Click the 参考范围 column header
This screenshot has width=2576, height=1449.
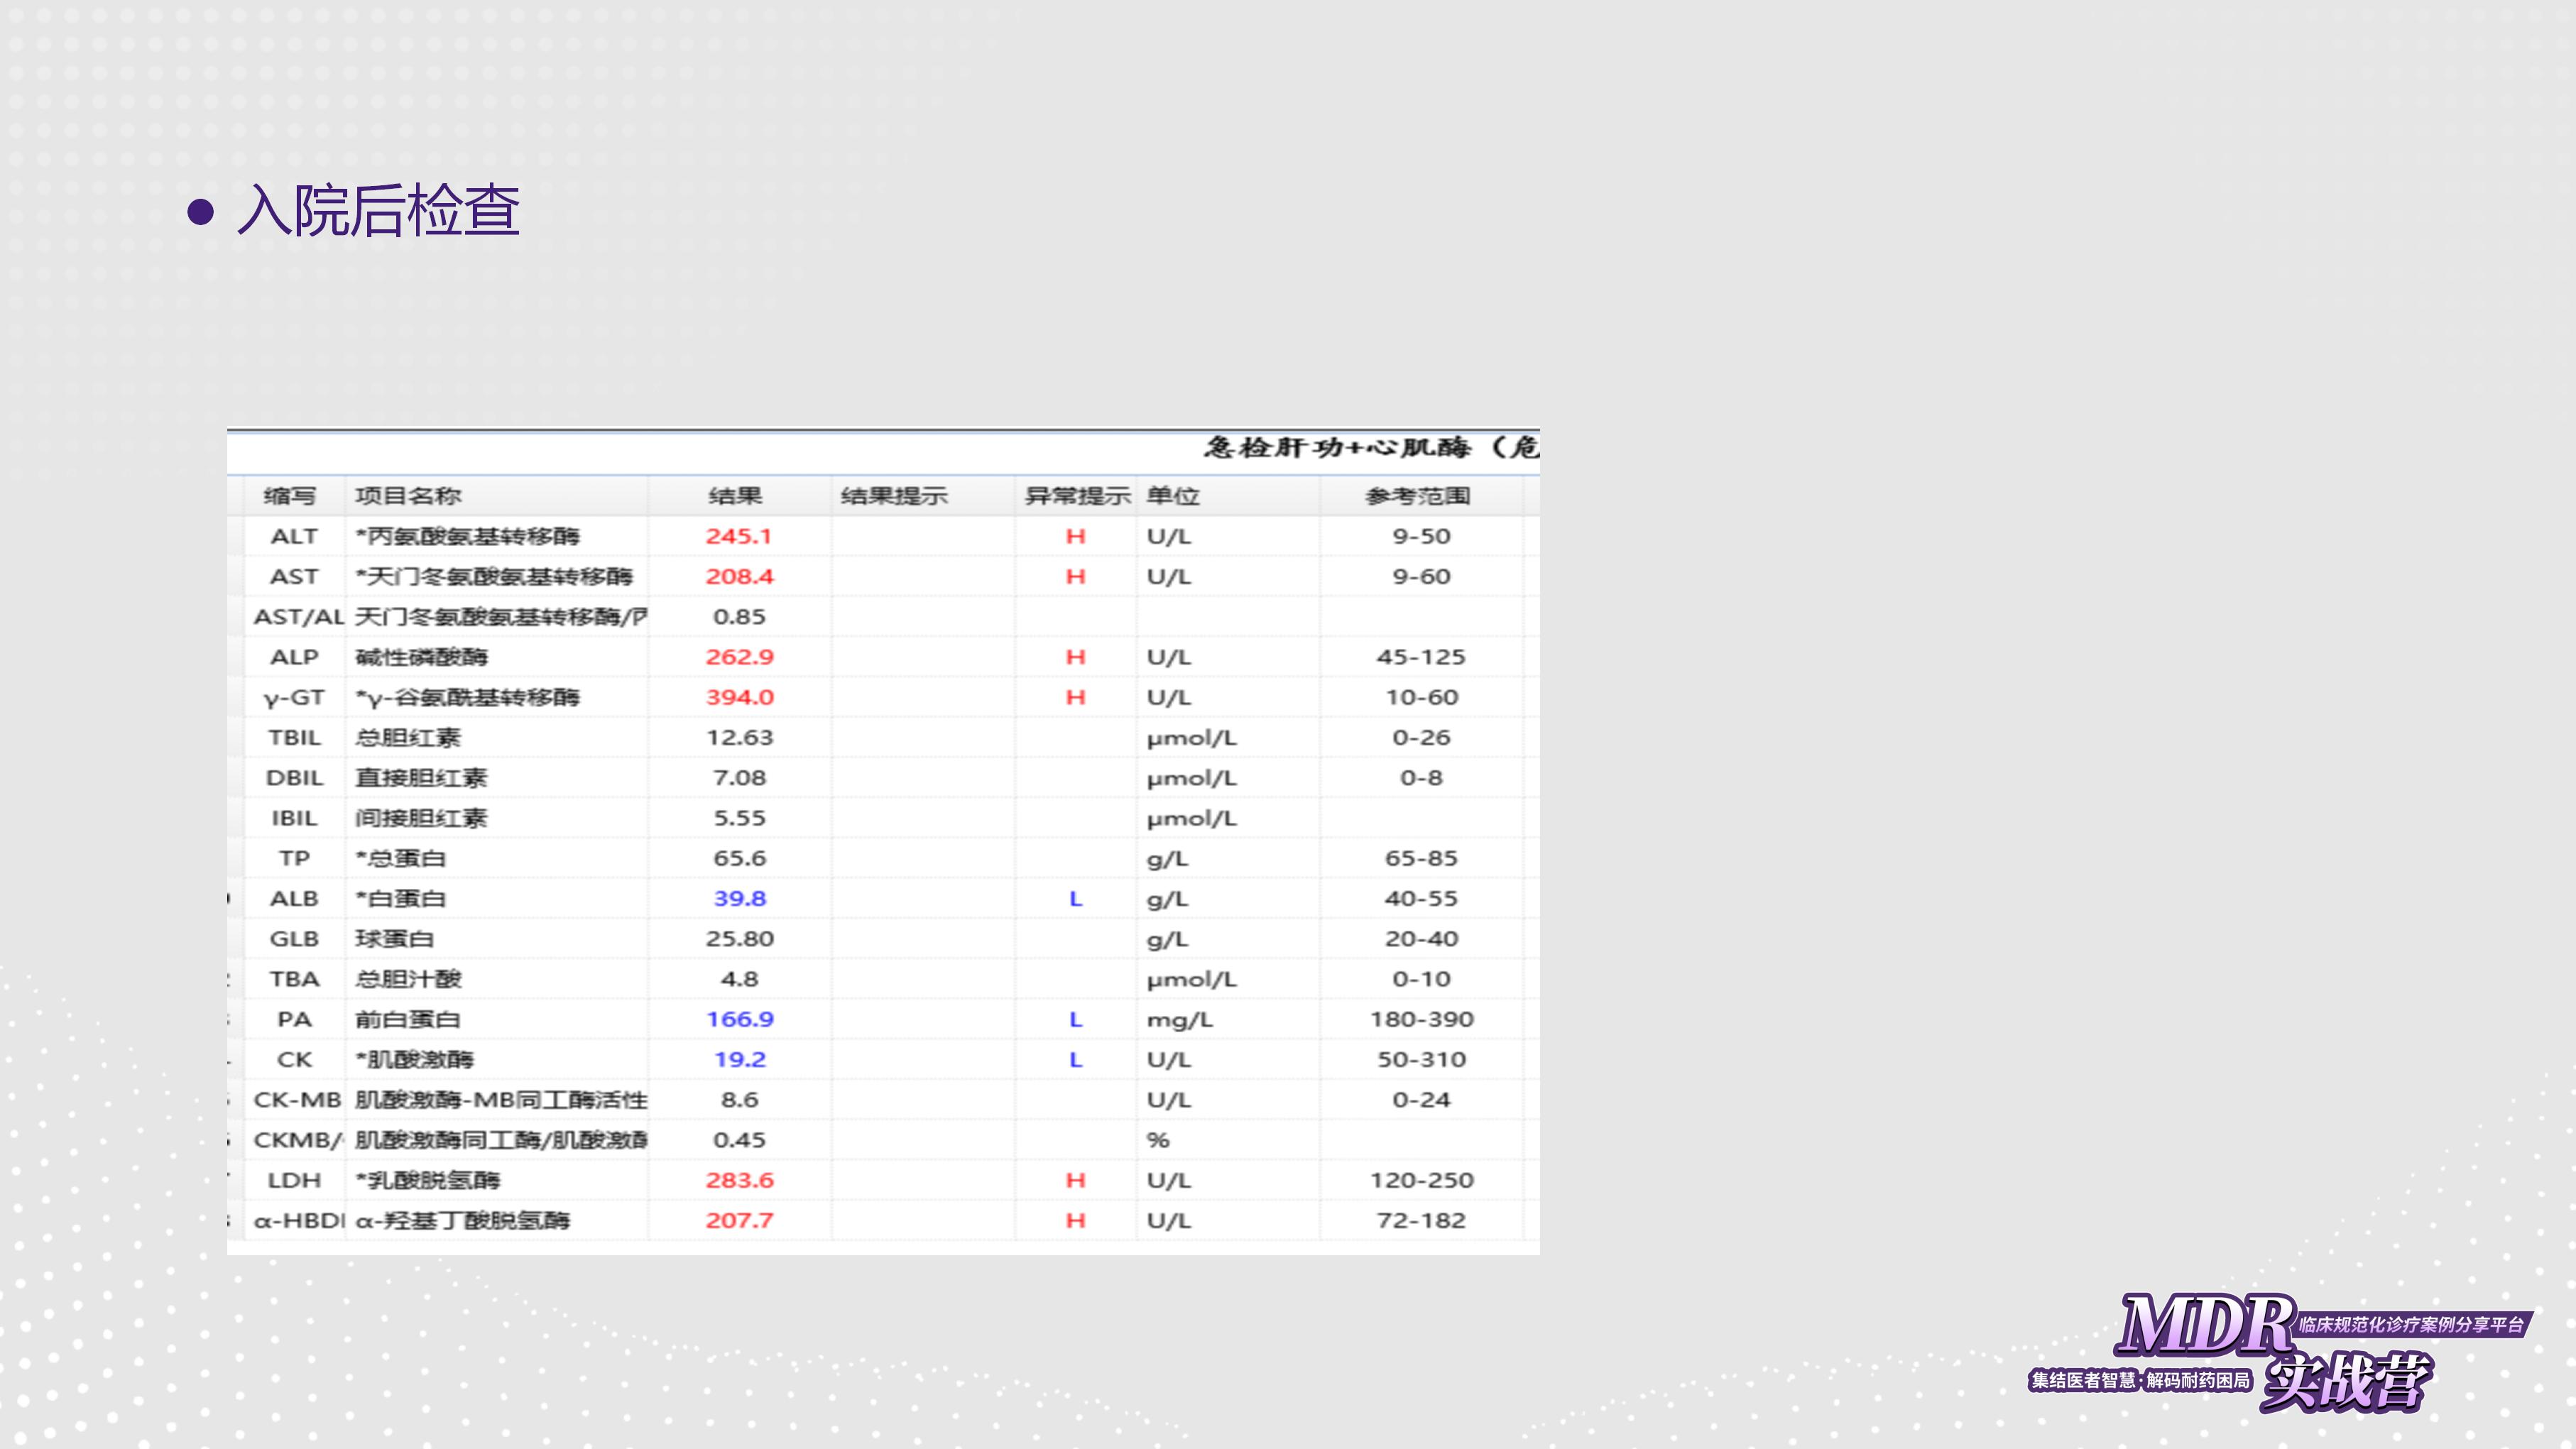tap(1418, 496)
